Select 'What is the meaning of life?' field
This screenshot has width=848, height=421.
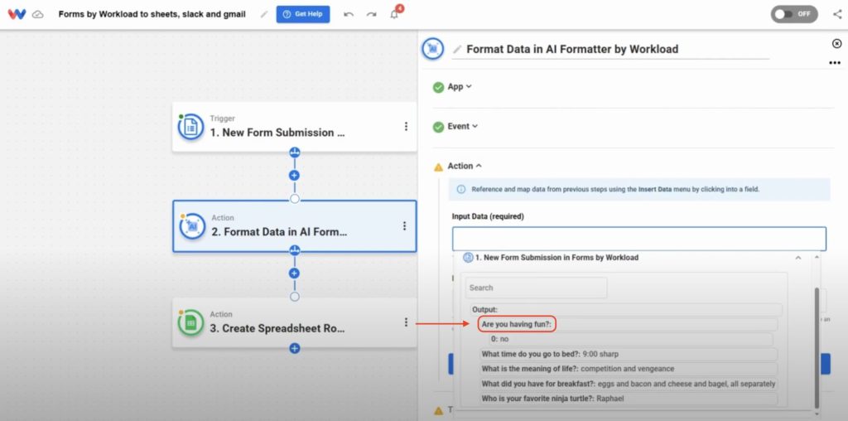pyautogui.click(x=629, y=369)
